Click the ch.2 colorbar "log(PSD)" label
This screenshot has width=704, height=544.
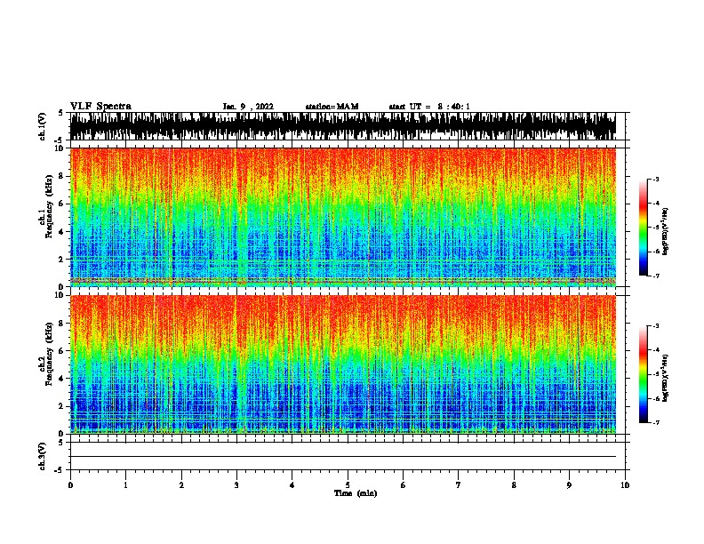tap(665, 378)
